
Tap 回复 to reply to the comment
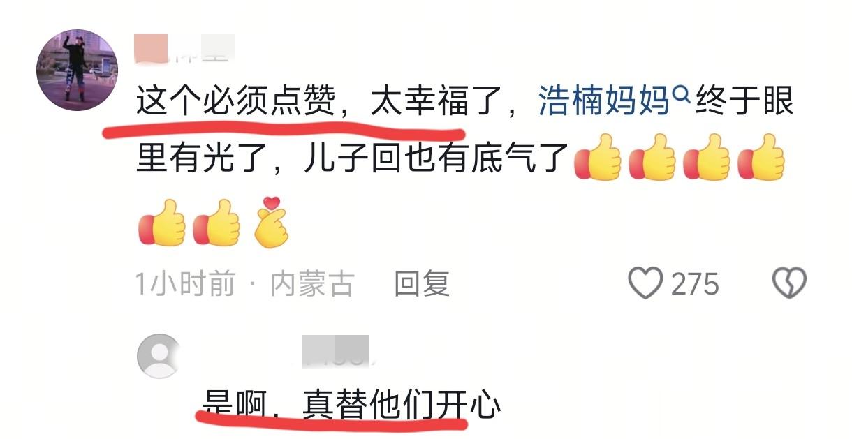click(x=421, y=284)
